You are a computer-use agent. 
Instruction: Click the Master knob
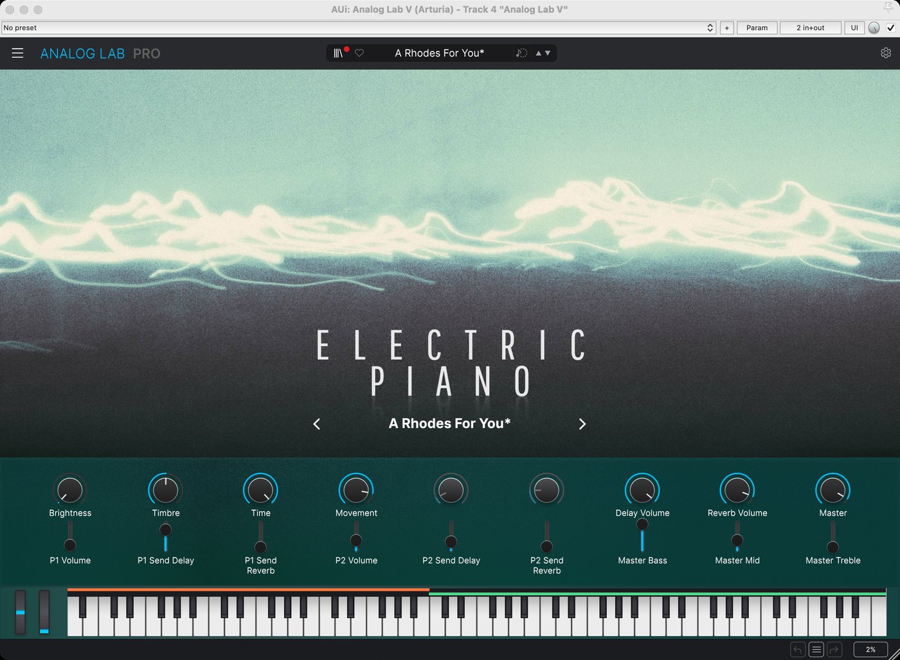(x=833, y=490)
